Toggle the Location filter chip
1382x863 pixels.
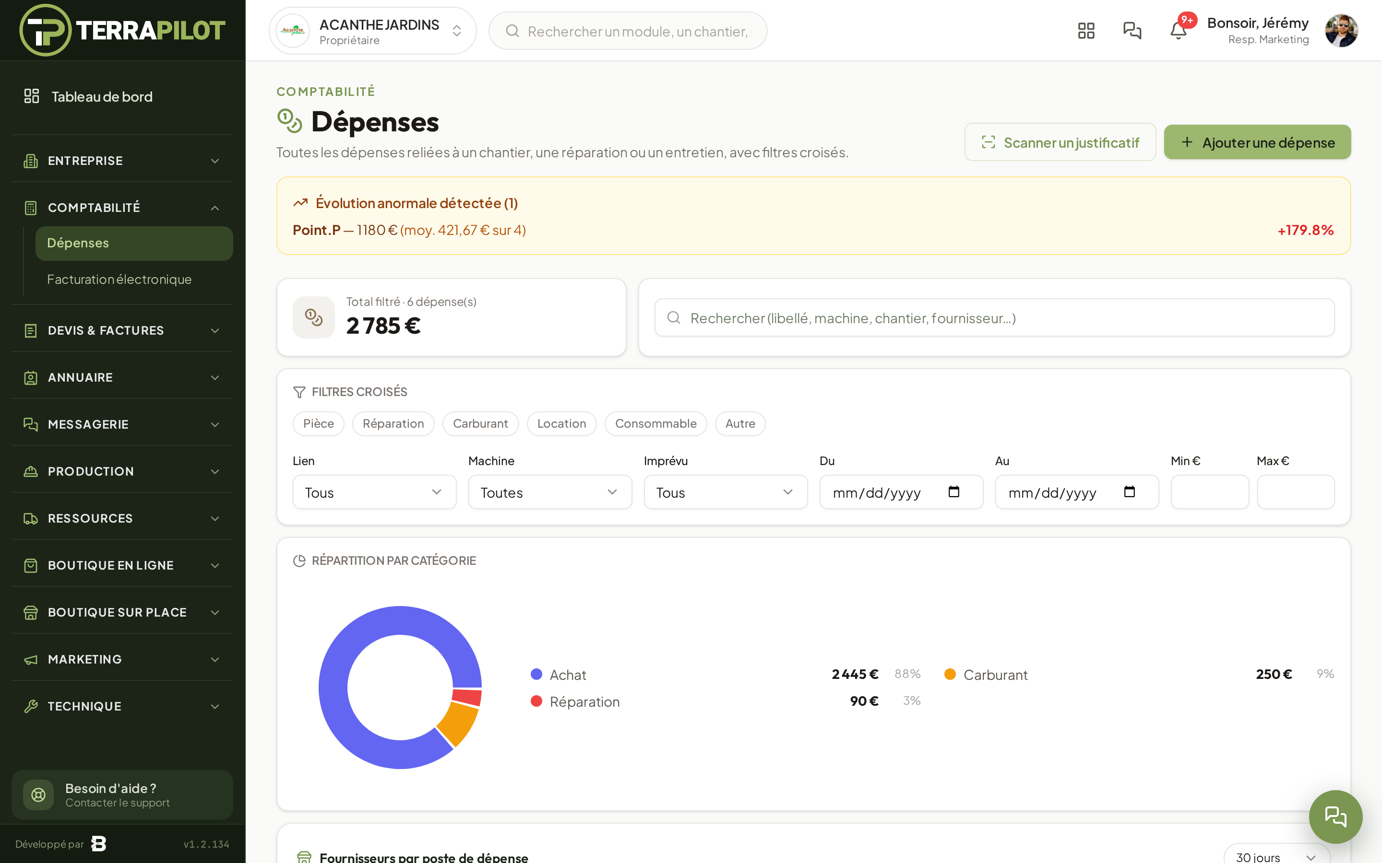click(x=561, y=423)
